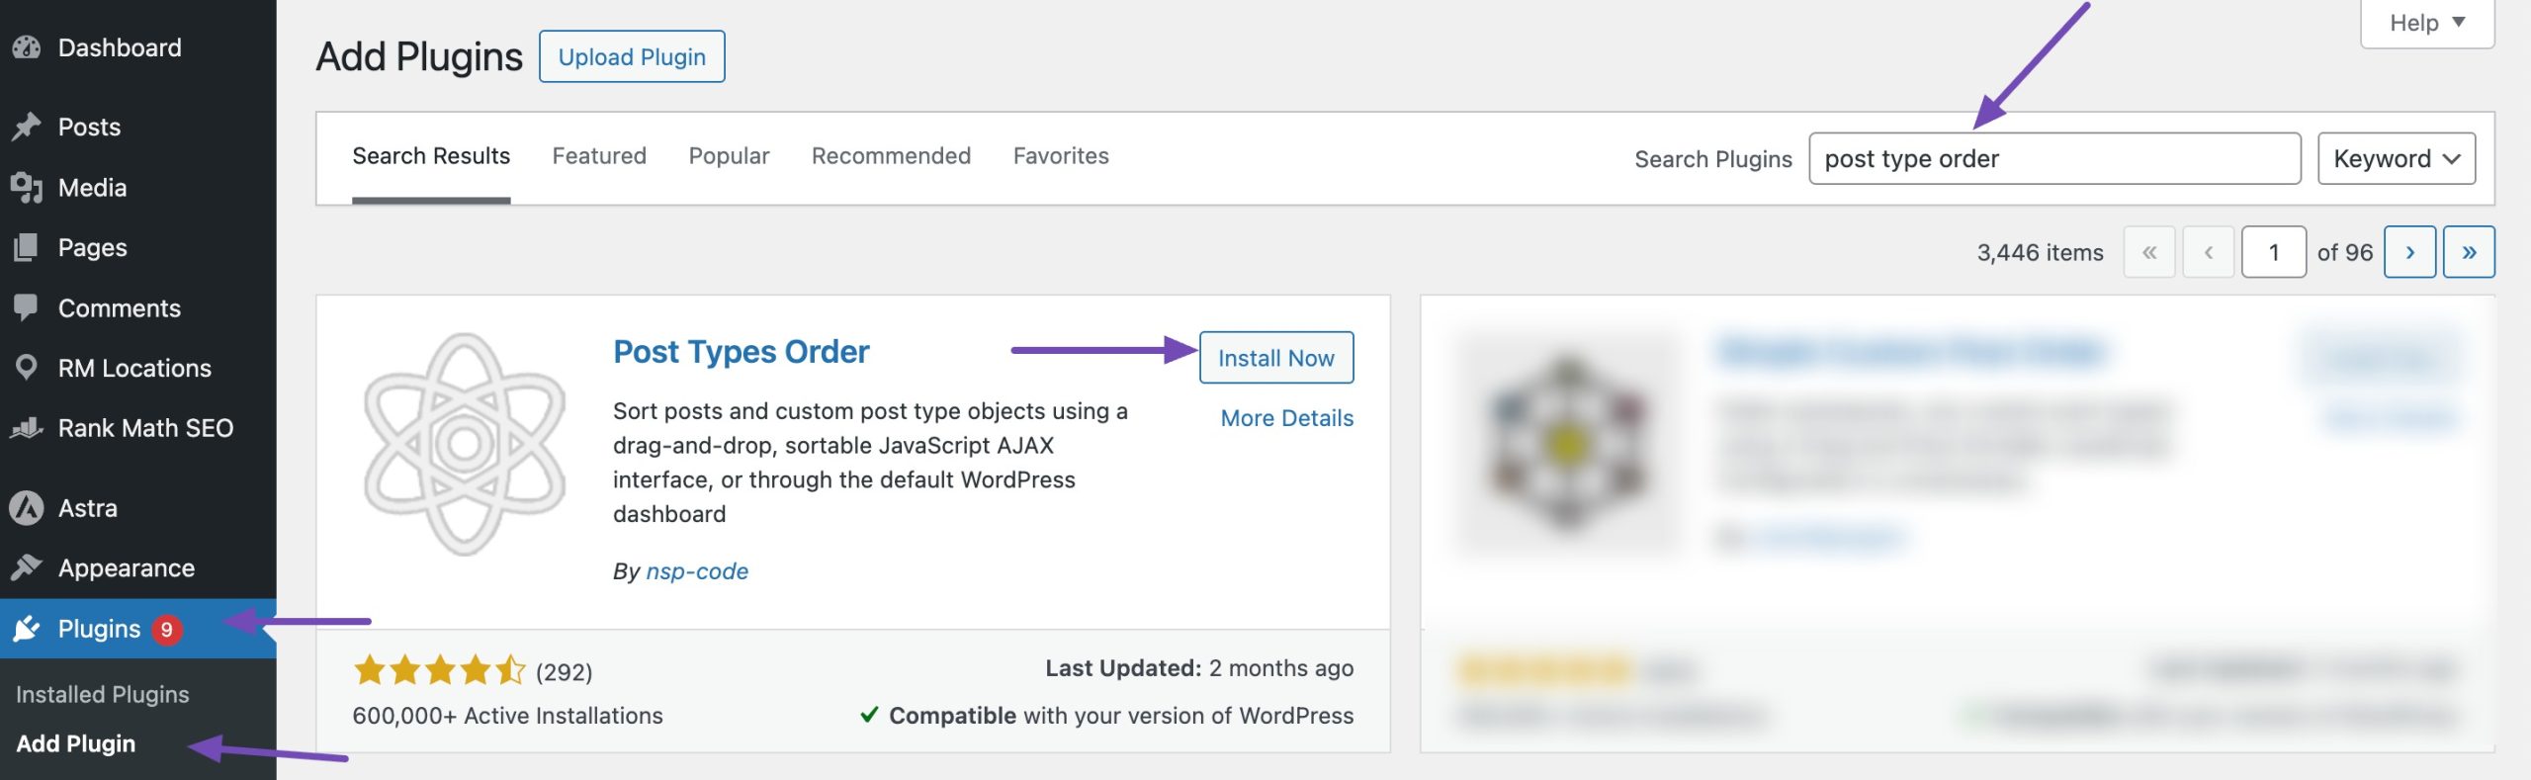The height and width of the screenshot is (780, 2531).
Task: Click the Astra logo icon
Action: (27, 508)
